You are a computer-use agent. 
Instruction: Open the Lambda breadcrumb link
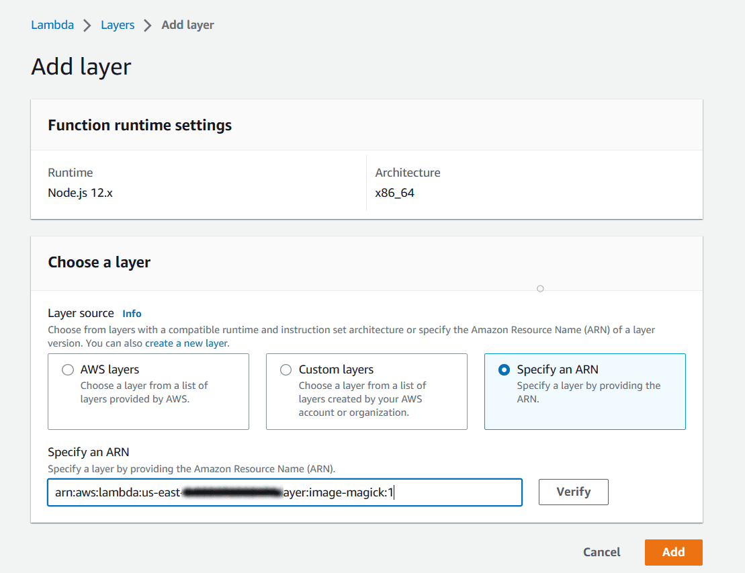pyautogui.click(x=52, y=25)
